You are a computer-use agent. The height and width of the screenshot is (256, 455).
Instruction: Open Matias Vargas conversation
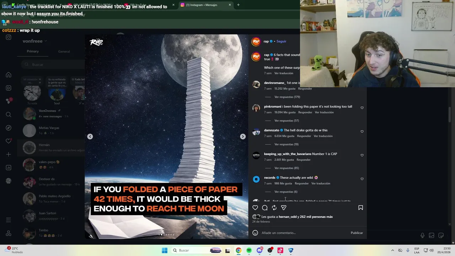(51, 130)
